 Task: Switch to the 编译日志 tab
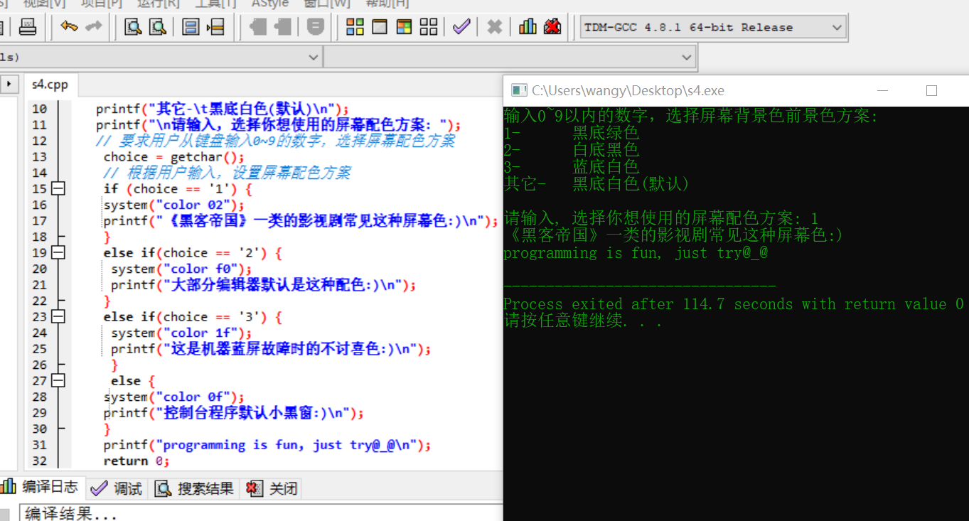tap(41, 487)
